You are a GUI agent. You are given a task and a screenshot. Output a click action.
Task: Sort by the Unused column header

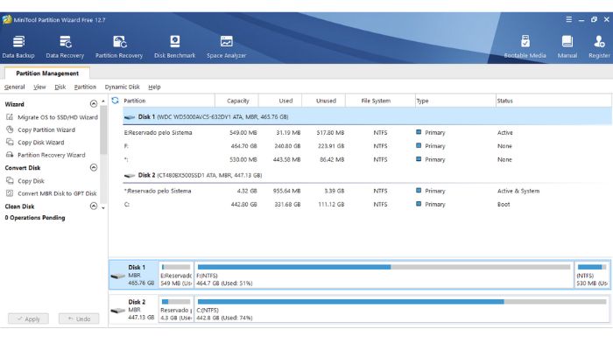[x=326, y=101]
